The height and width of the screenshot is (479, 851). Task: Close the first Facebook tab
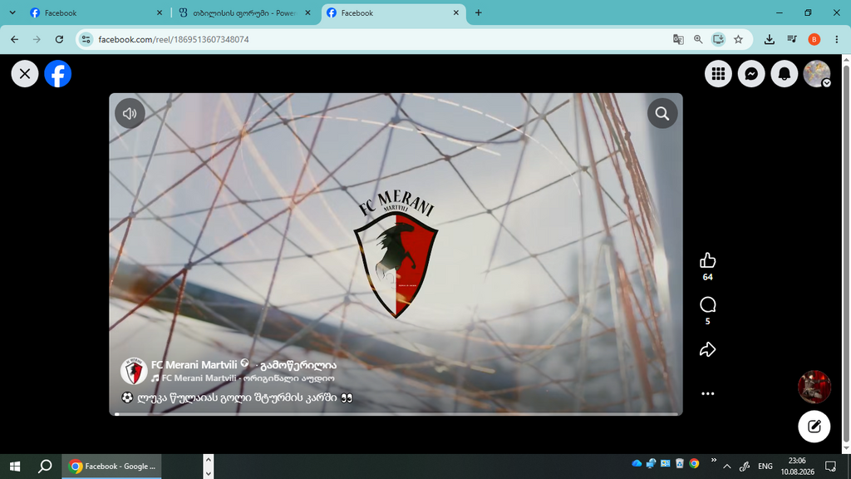pyautogui.click(x=160, y=12)
